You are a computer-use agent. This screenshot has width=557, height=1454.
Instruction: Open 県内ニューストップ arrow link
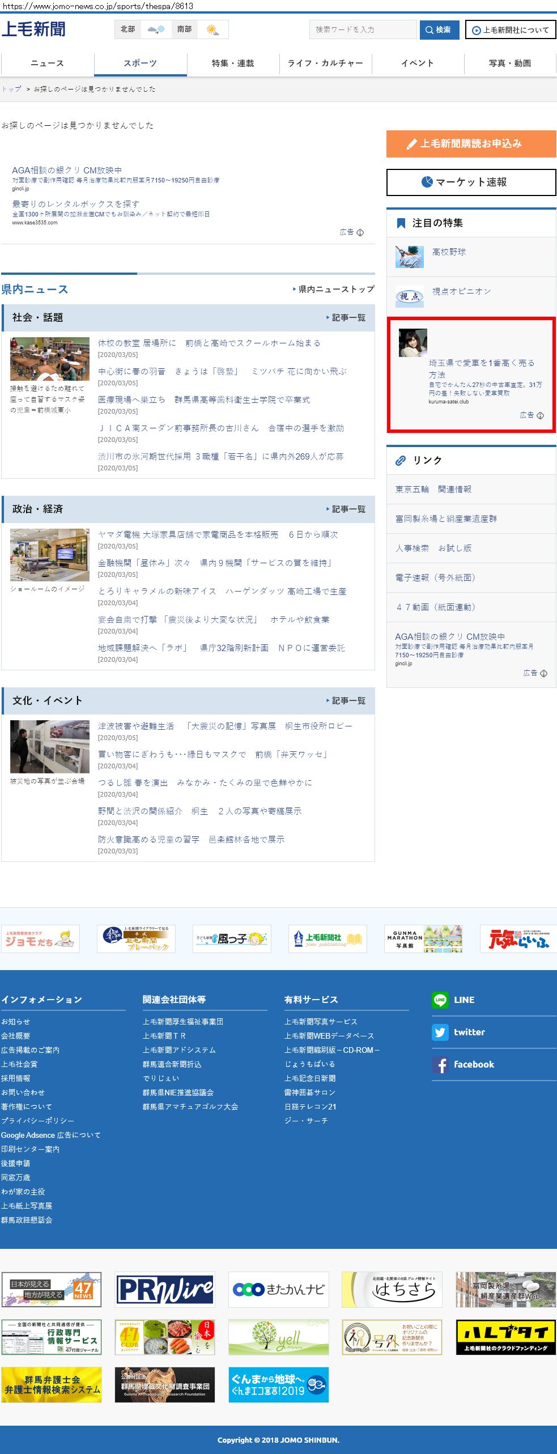[334, 290]
